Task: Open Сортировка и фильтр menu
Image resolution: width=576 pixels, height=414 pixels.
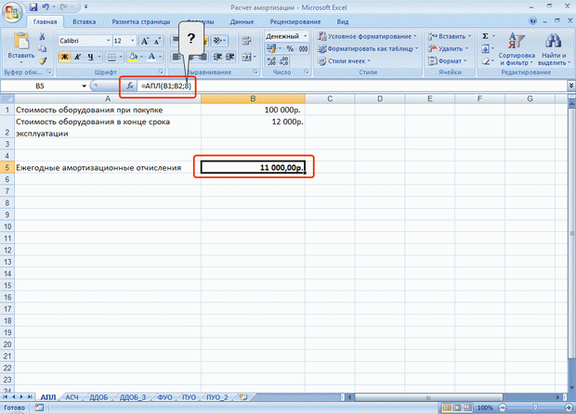Action: (x=517, y=49)
